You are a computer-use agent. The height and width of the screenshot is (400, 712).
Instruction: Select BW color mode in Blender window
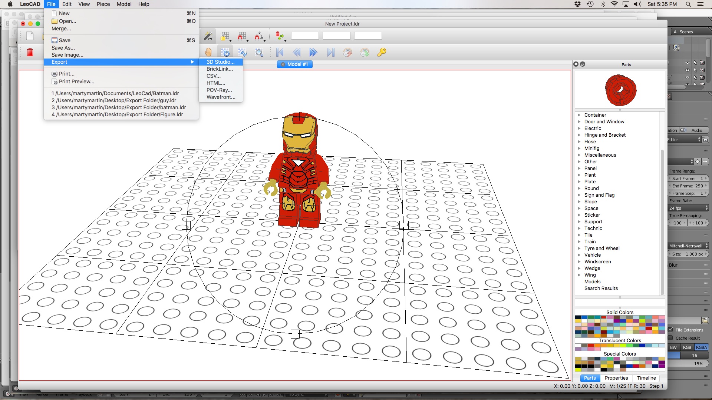(x=673, y=347)
